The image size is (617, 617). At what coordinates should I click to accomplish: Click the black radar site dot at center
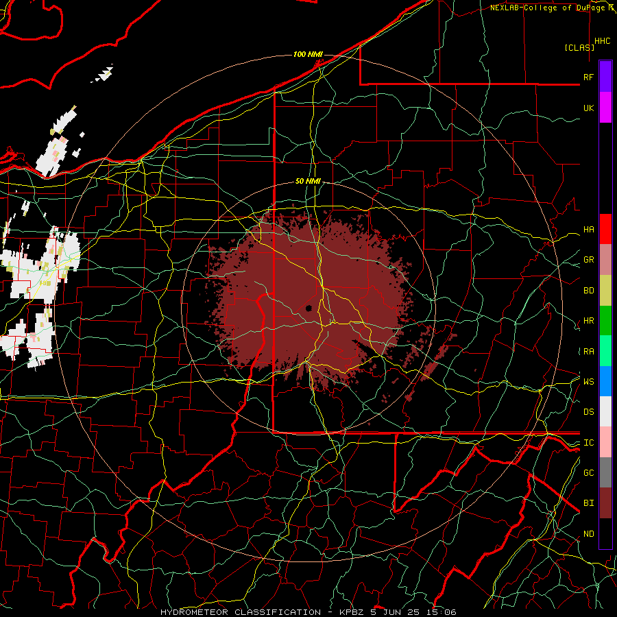pyautogui.click(x=309, y=308)
